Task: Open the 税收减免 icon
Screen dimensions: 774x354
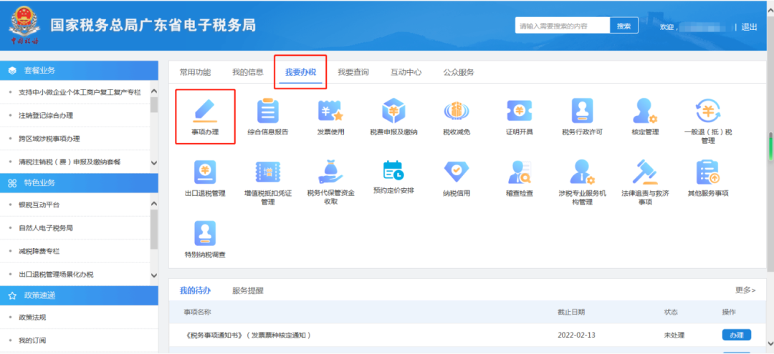Action: (x=457, y=110)
